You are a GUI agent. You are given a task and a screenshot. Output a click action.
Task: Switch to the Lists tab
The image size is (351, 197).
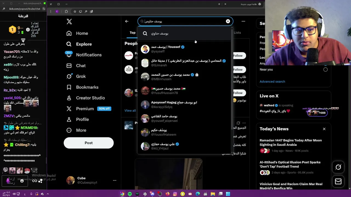click(237, 33)
